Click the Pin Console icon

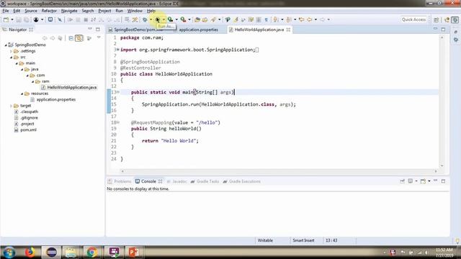point(403,181)
